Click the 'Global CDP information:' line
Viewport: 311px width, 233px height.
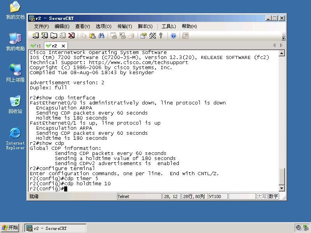pyautogui.click(x=65, y=148)
